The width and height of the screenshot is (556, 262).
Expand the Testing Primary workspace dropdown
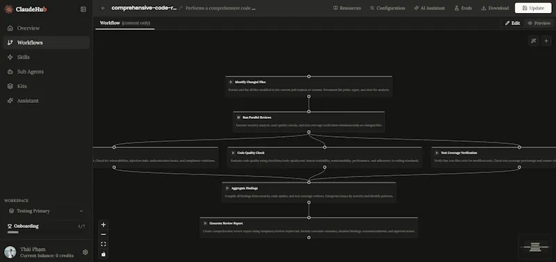click(x=46, y=211)
